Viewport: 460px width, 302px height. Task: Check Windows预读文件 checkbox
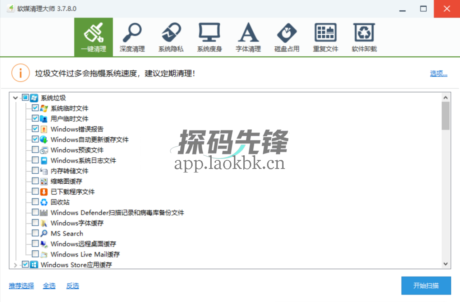(x=35, y=150)
